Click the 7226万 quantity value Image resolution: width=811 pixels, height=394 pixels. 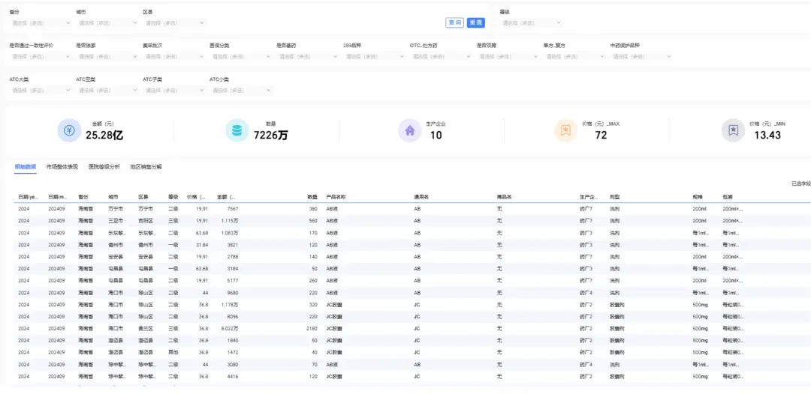click(271, 136)
